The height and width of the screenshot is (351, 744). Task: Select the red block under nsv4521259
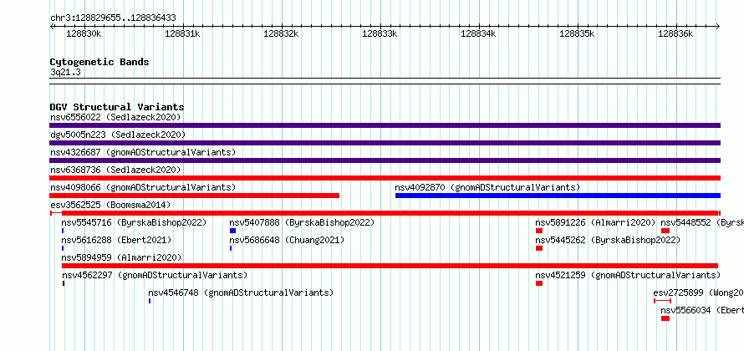(539, 283)
